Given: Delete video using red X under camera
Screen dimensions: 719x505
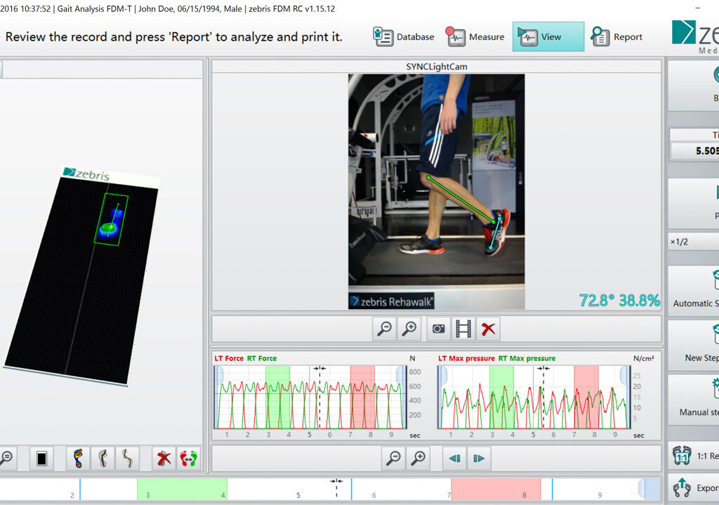Looking at the screenshot, I should pyautogui.click(x=489, y=329).
